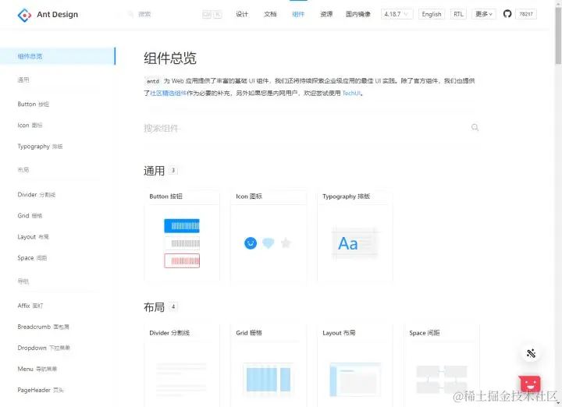Viewport: 562px width, 407px height.
Task: Click the 通用 section heading
Action: click(x=154, y=171)
